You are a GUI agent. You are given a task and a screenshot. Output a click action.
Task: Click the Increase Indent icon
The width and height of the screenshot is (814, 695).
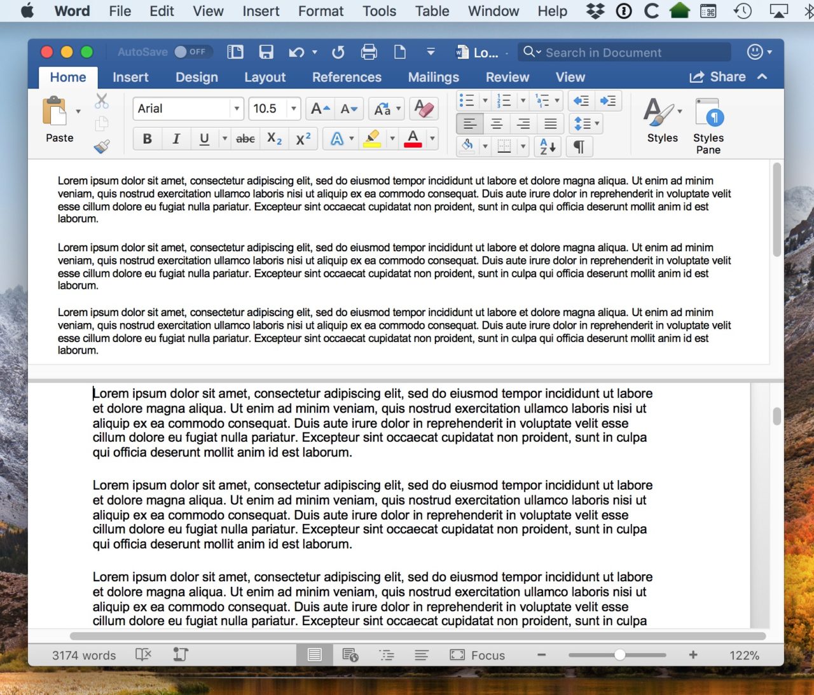608,101
